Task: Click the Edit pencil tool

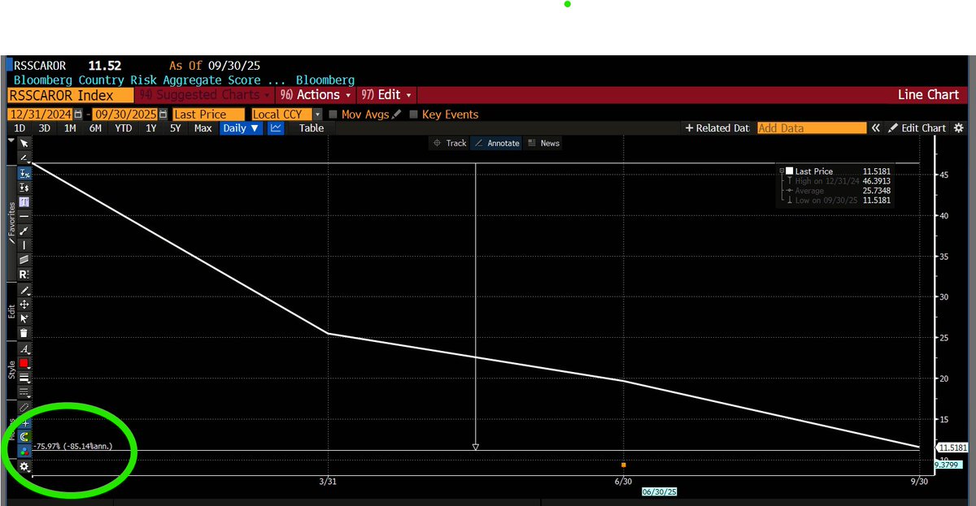Action: coord(24,291)
